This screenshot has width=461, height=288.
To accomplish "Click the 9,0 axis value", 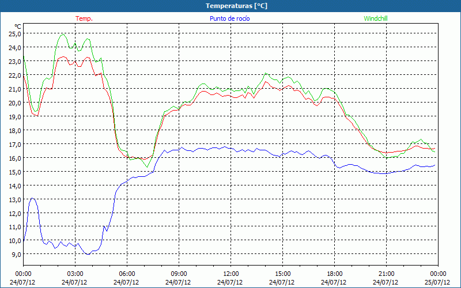I will (x=17, y=255).
